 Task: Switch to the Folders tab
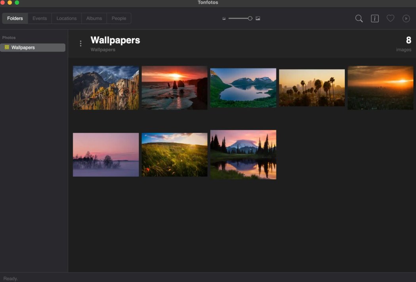click(15, 18)
